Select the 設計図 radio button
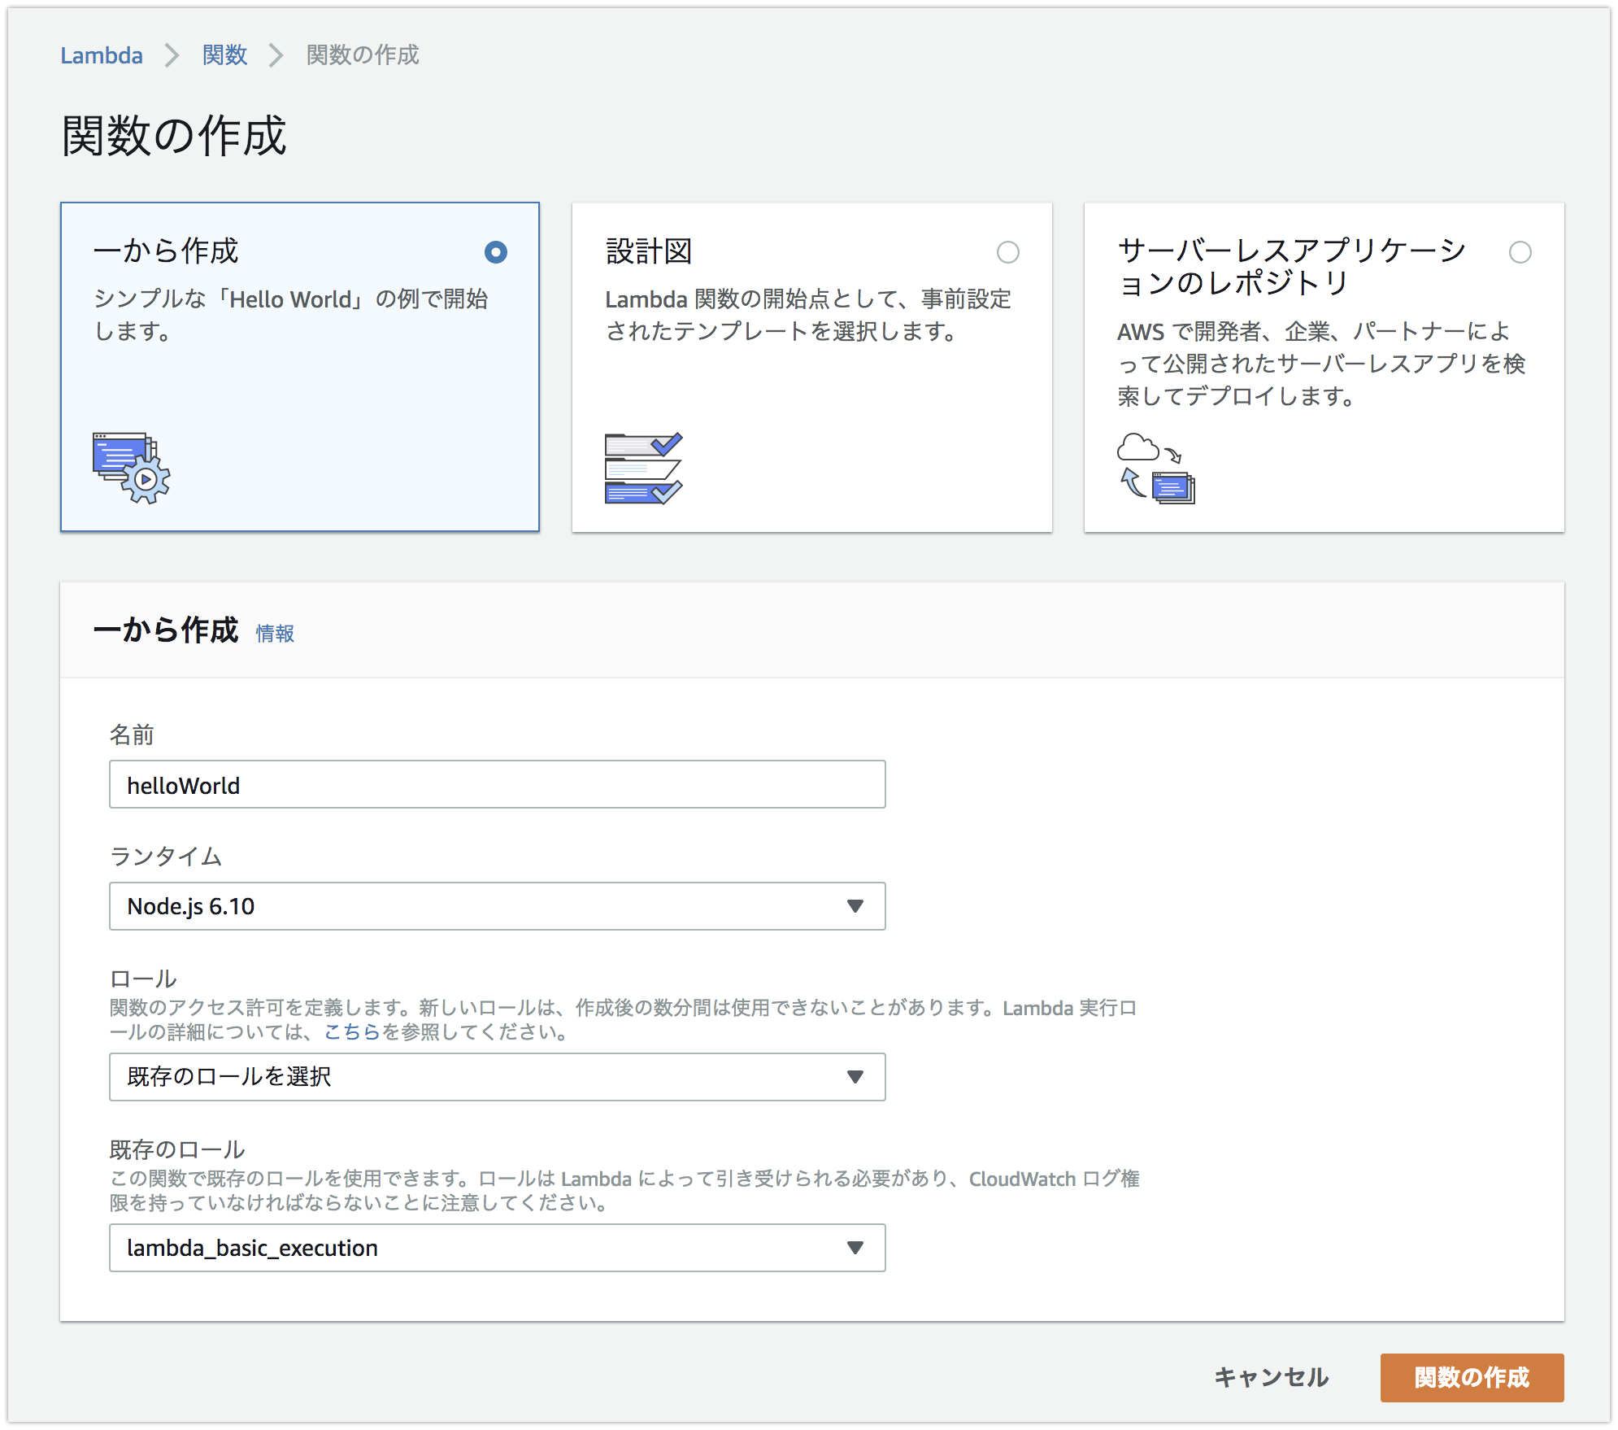Image resolution: width=1618 pixels, height=1430 pixels. point(1008,254)
